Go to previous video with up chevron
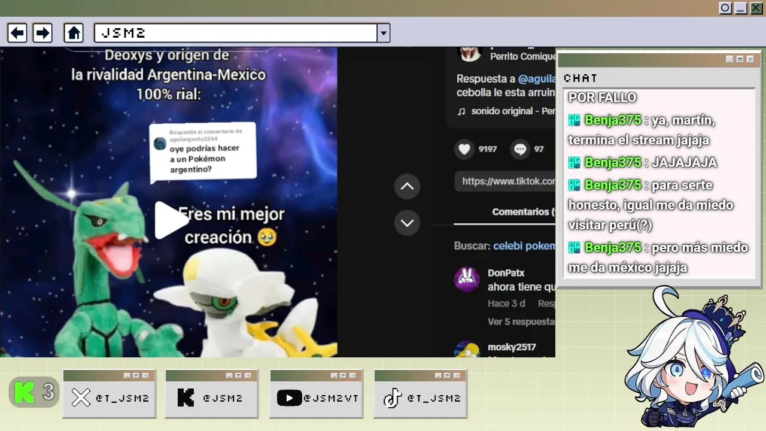This screenshot has height=431, width=766. 407,186
